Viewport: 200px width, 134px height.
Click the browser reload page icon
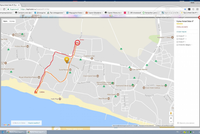click(4, 9)
